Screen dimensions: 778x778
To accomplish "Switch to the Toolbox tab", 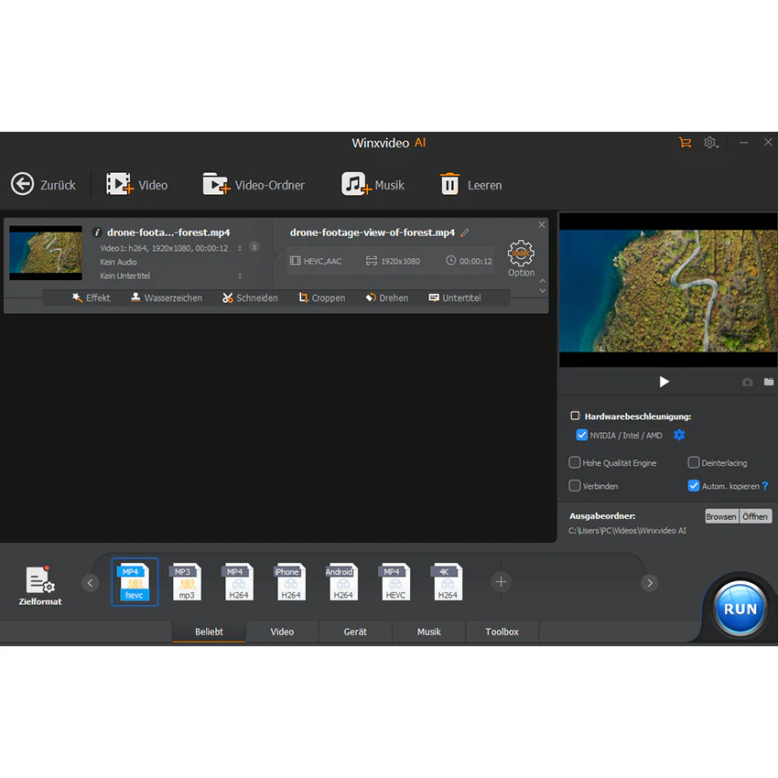I will (502, 632).
